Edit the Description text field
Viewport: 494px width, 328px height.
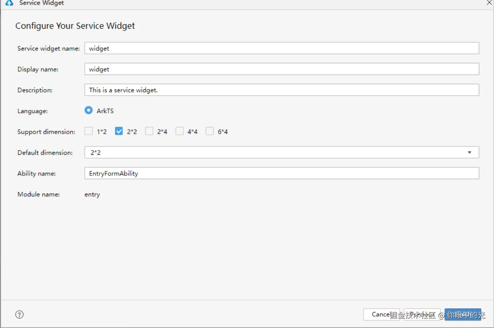[x=282, y=90]
